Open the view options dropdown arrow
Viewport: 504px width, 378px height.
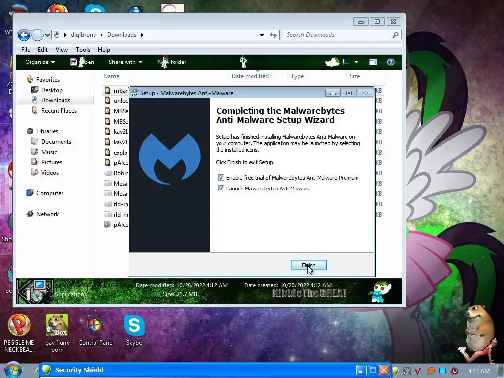pos(356,62)
